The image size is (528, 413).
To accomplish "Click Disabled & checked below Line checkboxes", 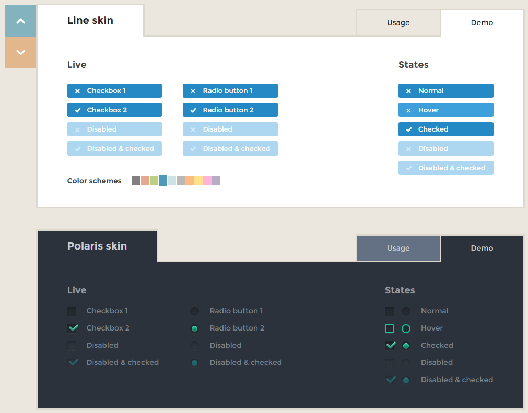I will coord(114,148).
